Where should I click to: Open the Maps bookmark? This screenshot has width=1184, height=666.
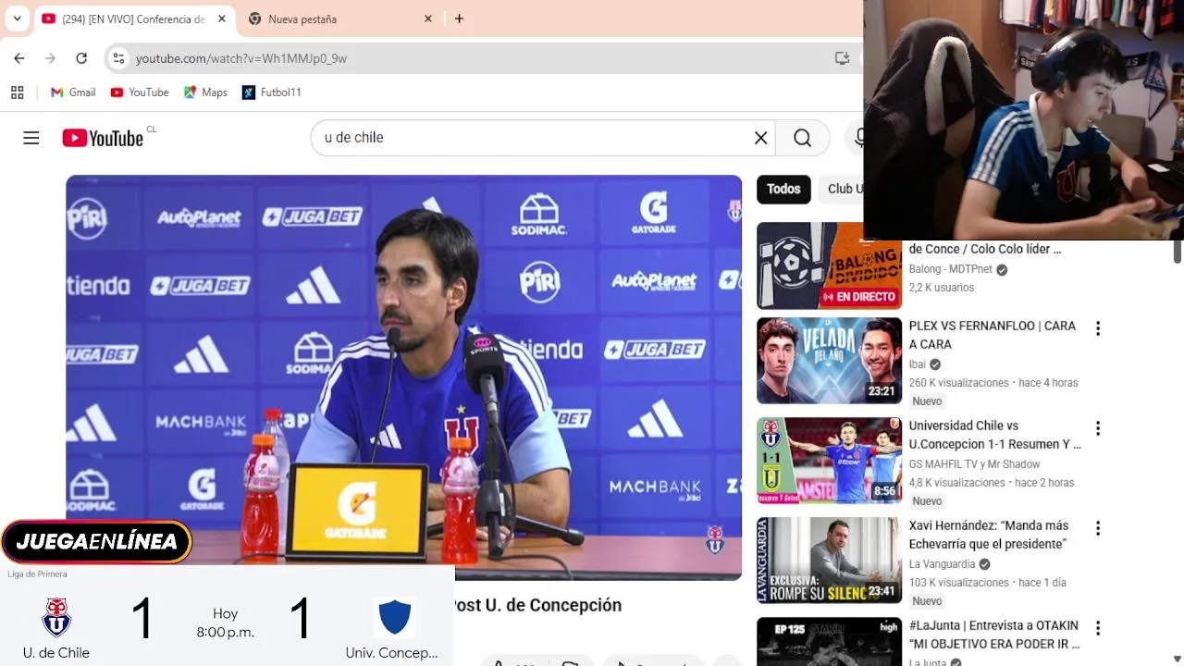(204, 92)
